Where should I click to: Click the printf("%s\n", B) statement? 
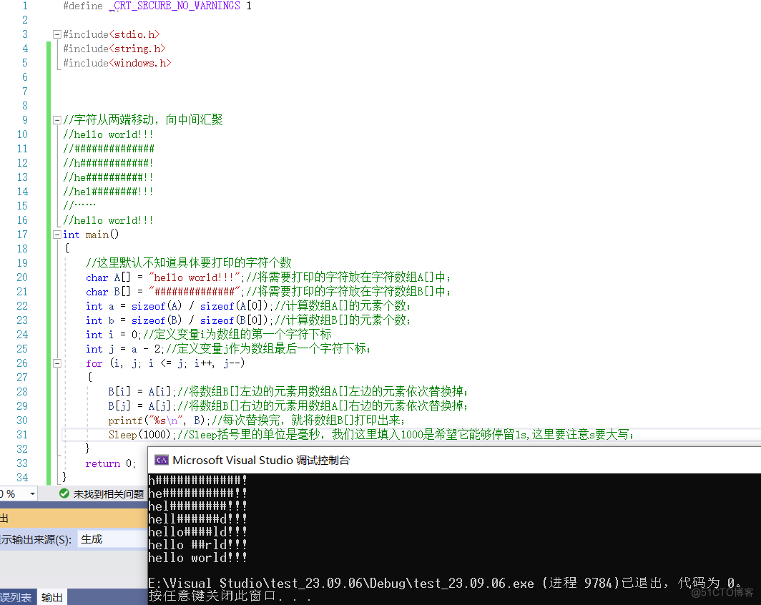click(x=159, y=420)
